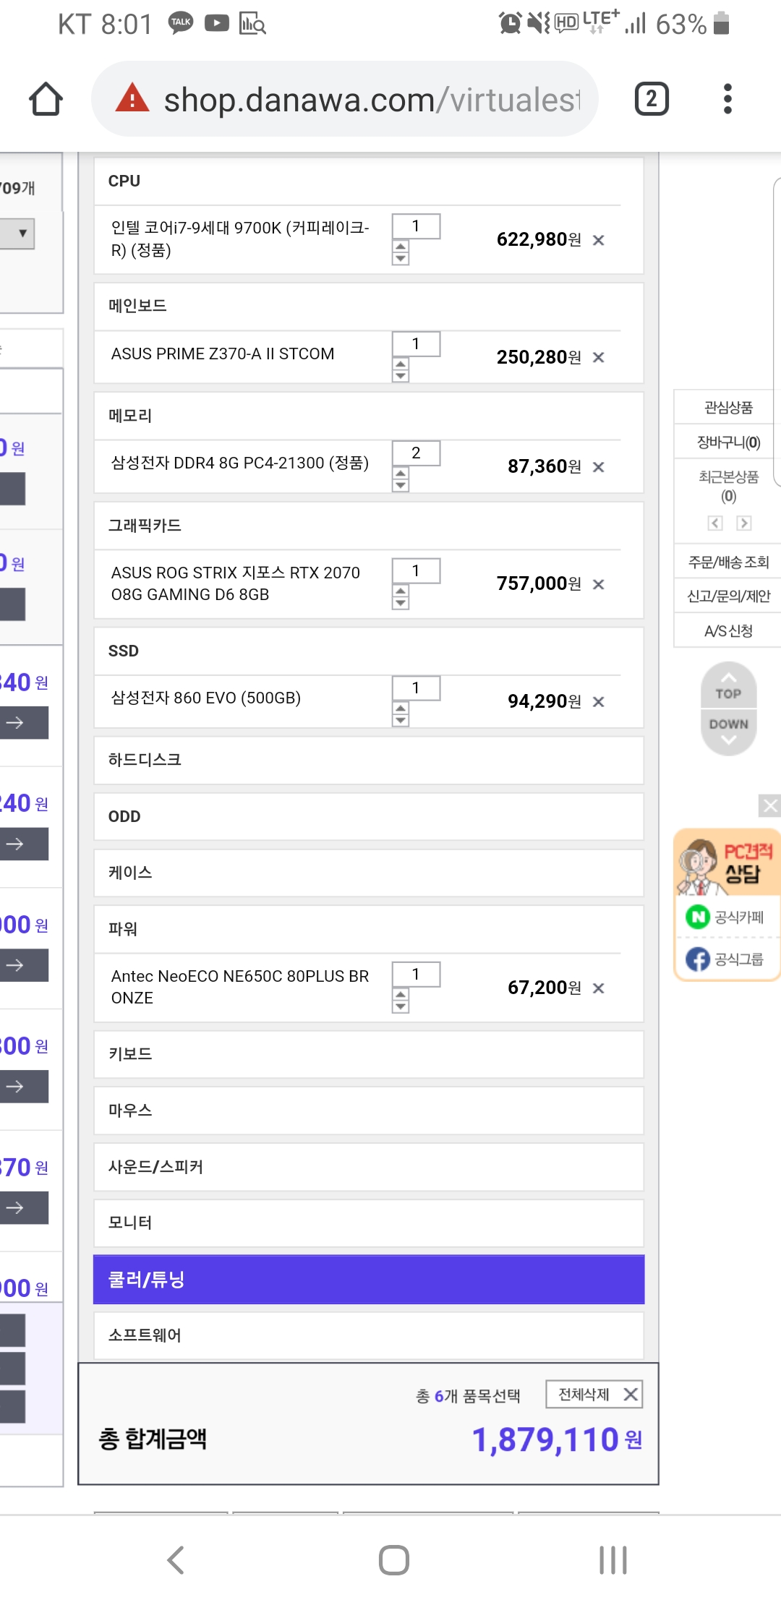Delete the RTX 2070 graphics card item
The width and height of the screenshot is (781, 1605).
(599, 584)
